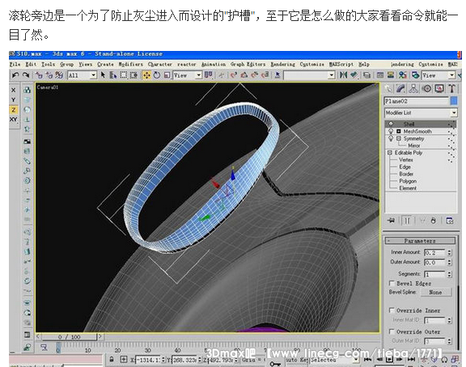Enable the Bevel Edges checkbox

[x=392, y=283]
